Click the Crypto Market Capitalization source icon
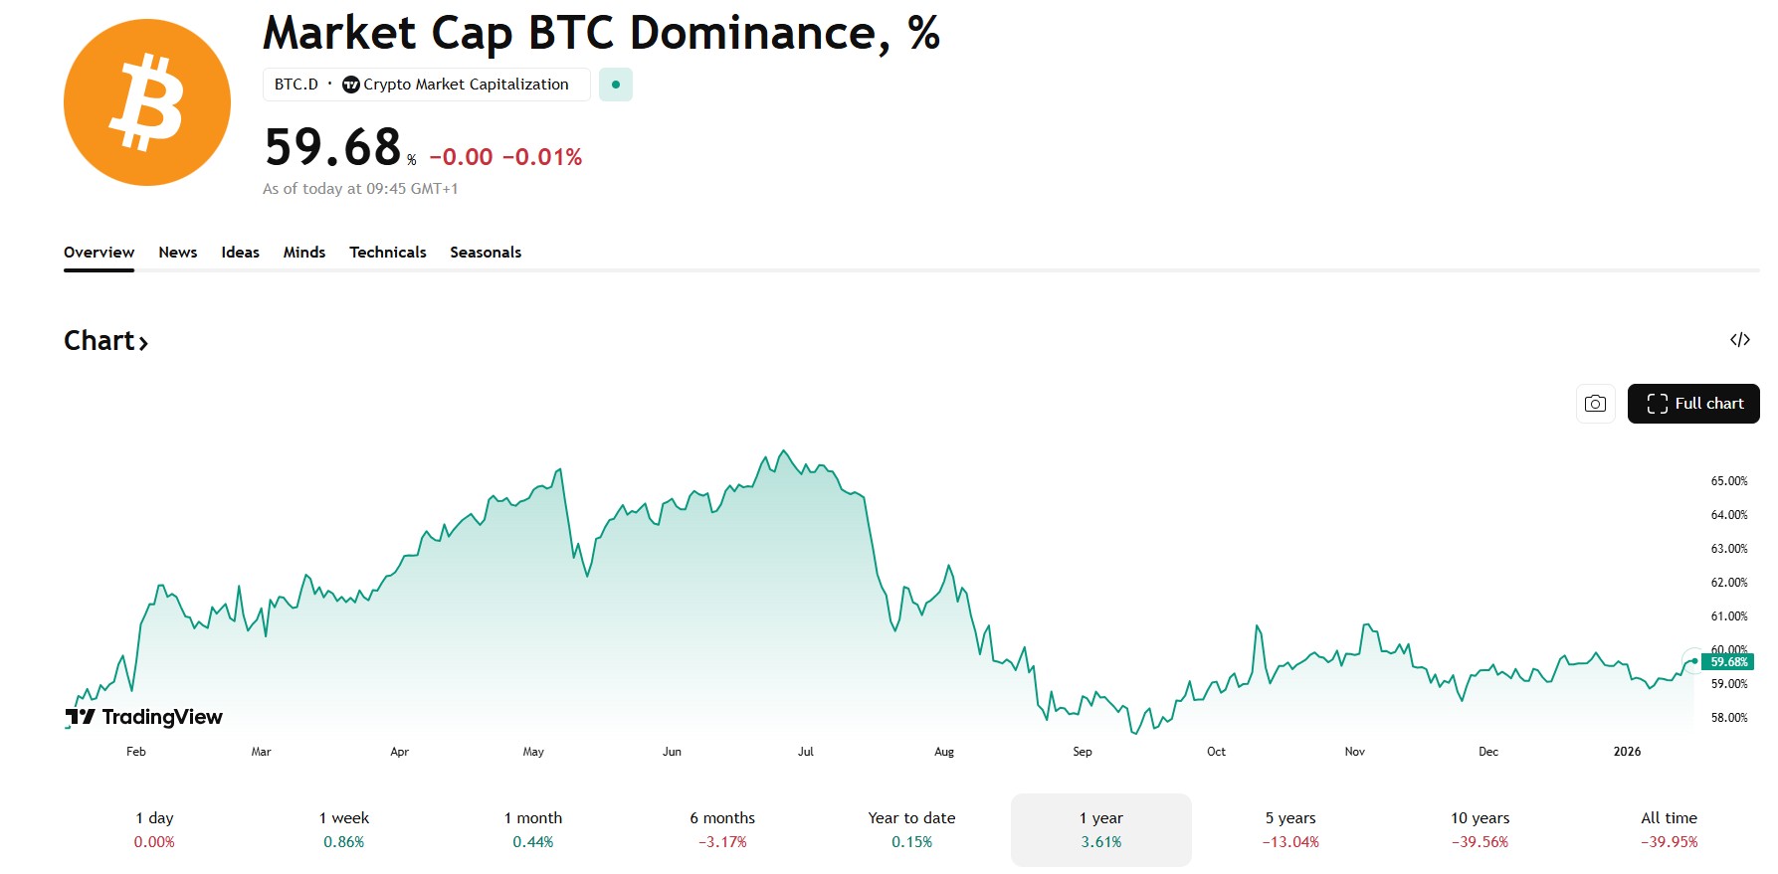1778x874 pixels. coord(351,85)
